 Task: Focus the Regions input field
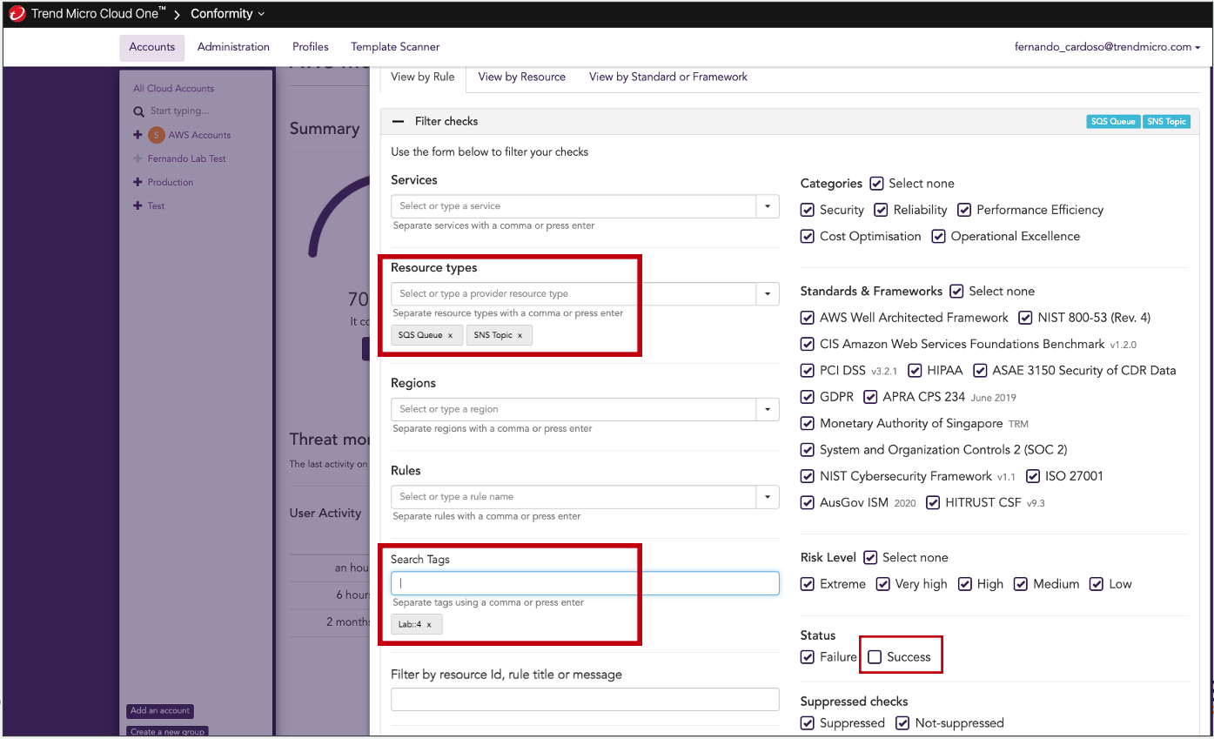coord(574,409)
